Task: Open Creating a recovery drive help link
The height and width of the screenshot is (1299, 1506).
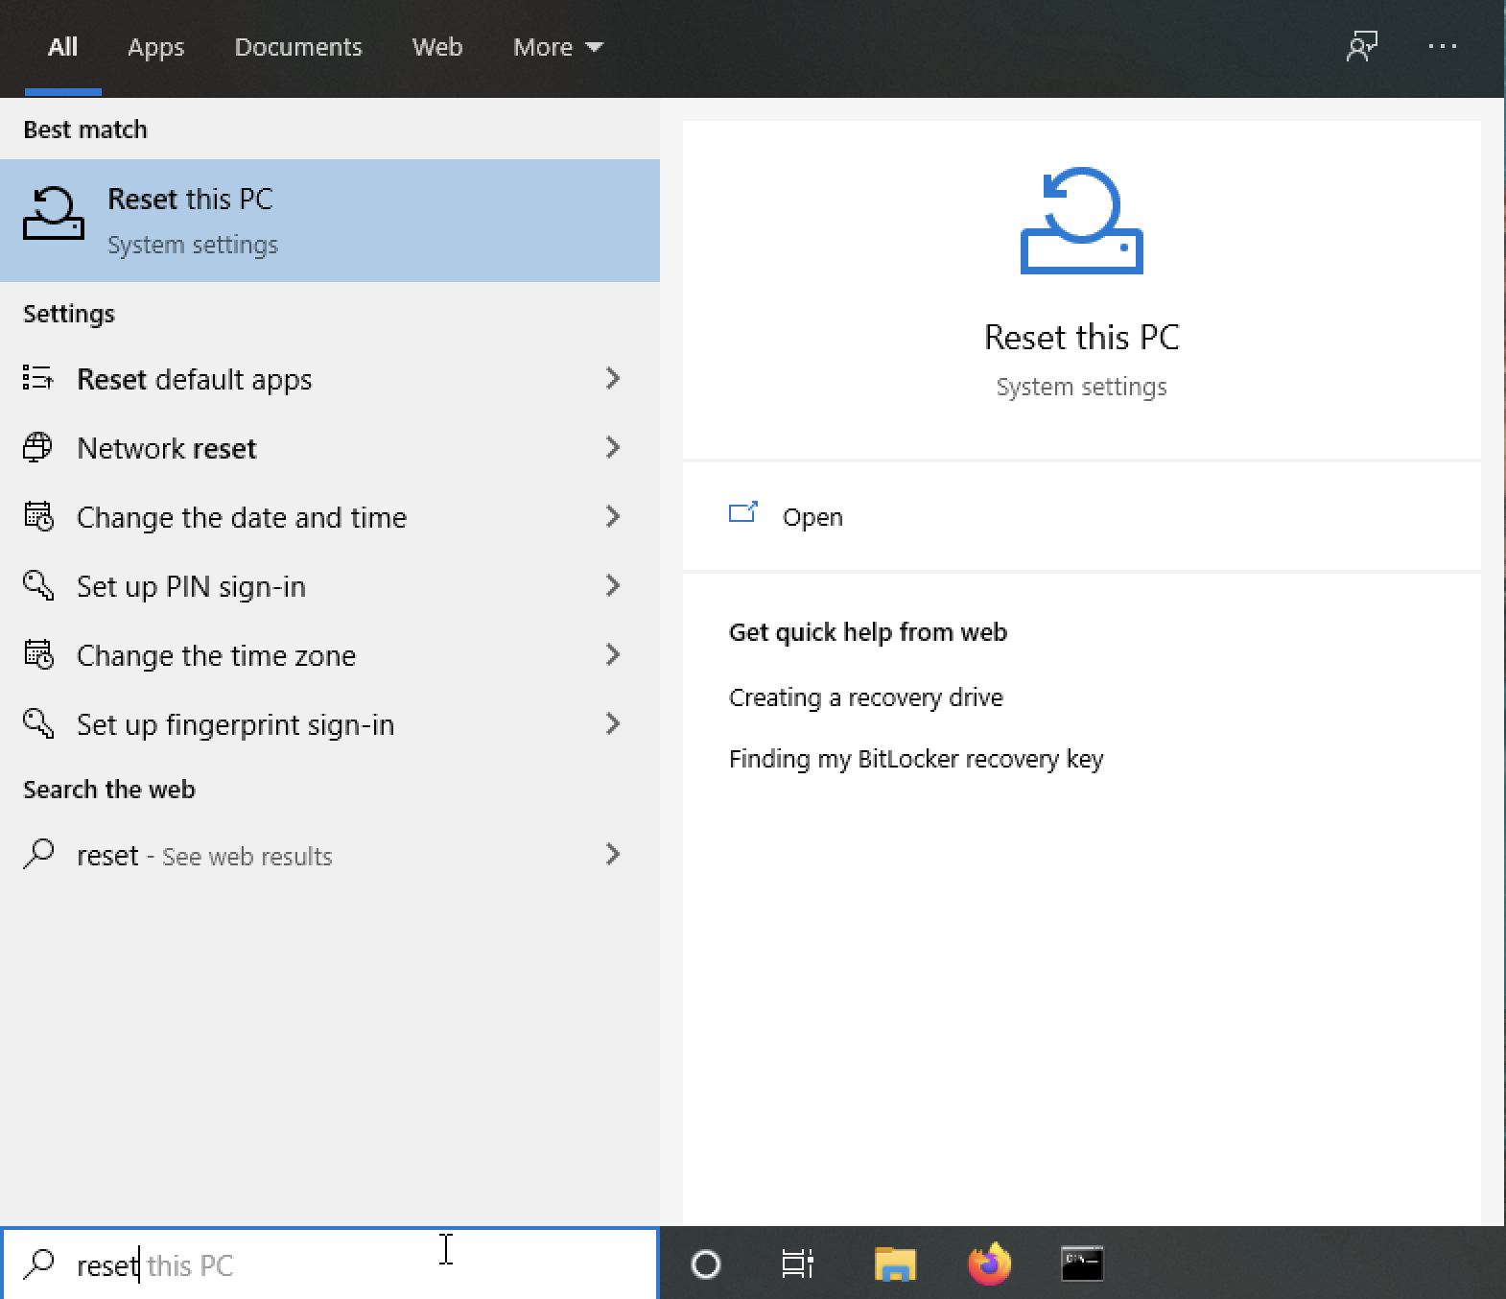Action: click(866, 697)
